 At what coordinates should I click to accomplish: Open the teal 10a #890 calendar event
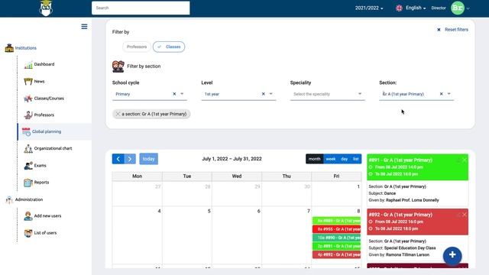pos(336,238)
